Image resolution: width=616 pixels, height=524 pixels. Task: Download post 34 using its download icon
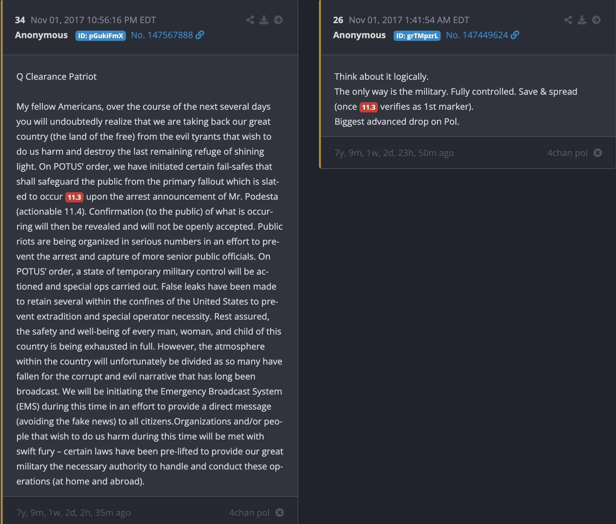[264, 20]
